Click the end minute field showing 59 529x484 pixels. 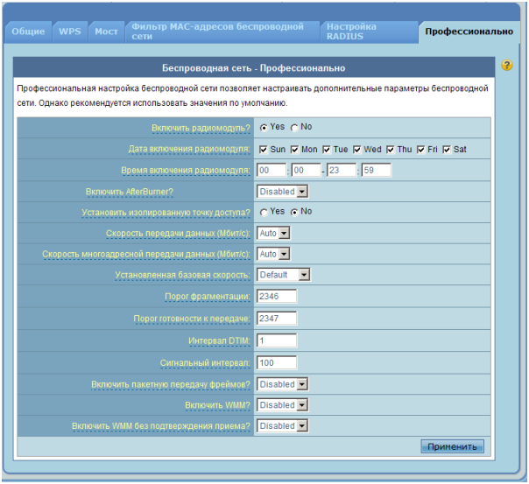pos(377,170)
